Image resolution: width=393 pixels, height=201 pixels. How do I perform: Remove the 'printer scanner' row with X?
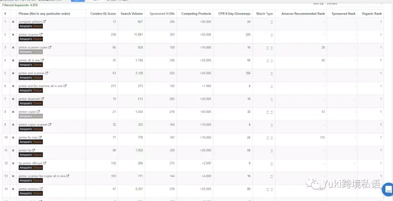point(13,35)
